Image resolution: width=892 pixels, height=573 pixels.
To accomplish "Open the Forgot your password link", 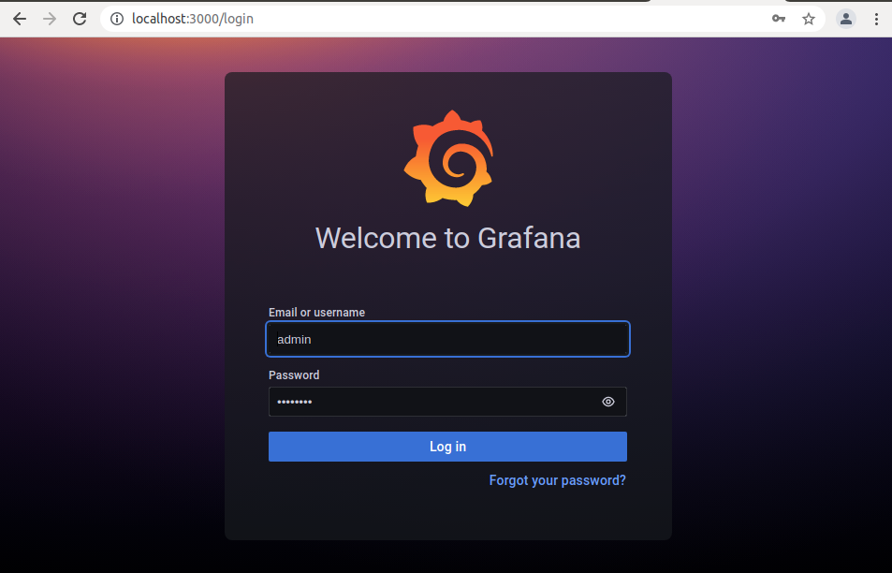I will tap(558, 480).
